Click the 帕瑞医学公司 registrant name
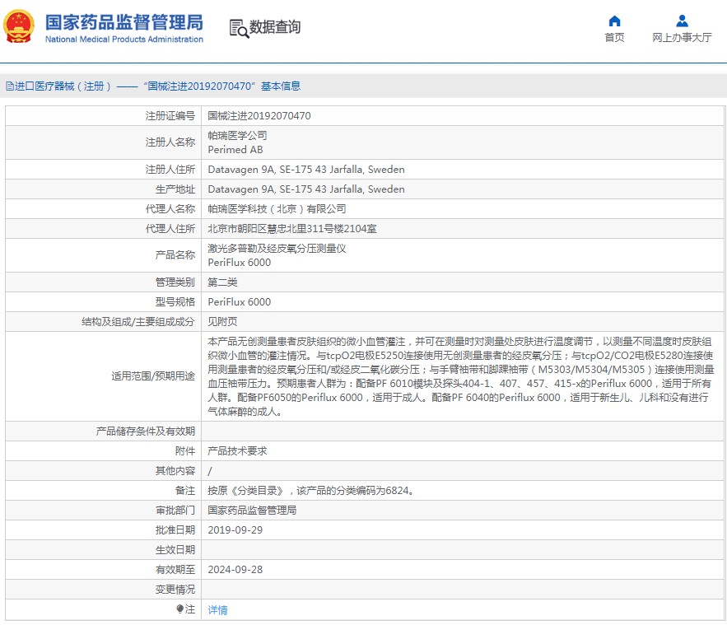This screenshot has height=625, width=727. click(x=237, y=135)
